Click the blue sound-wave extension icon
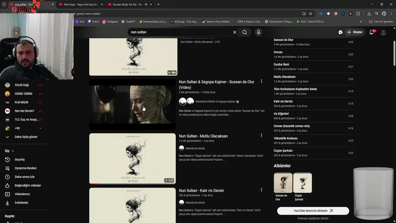The image size is (396, 223). (x=321, y=14)
